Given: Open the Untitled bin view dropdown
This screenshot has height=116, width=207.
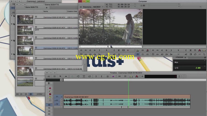Looking at the screenshot, I should click(40, 94).
